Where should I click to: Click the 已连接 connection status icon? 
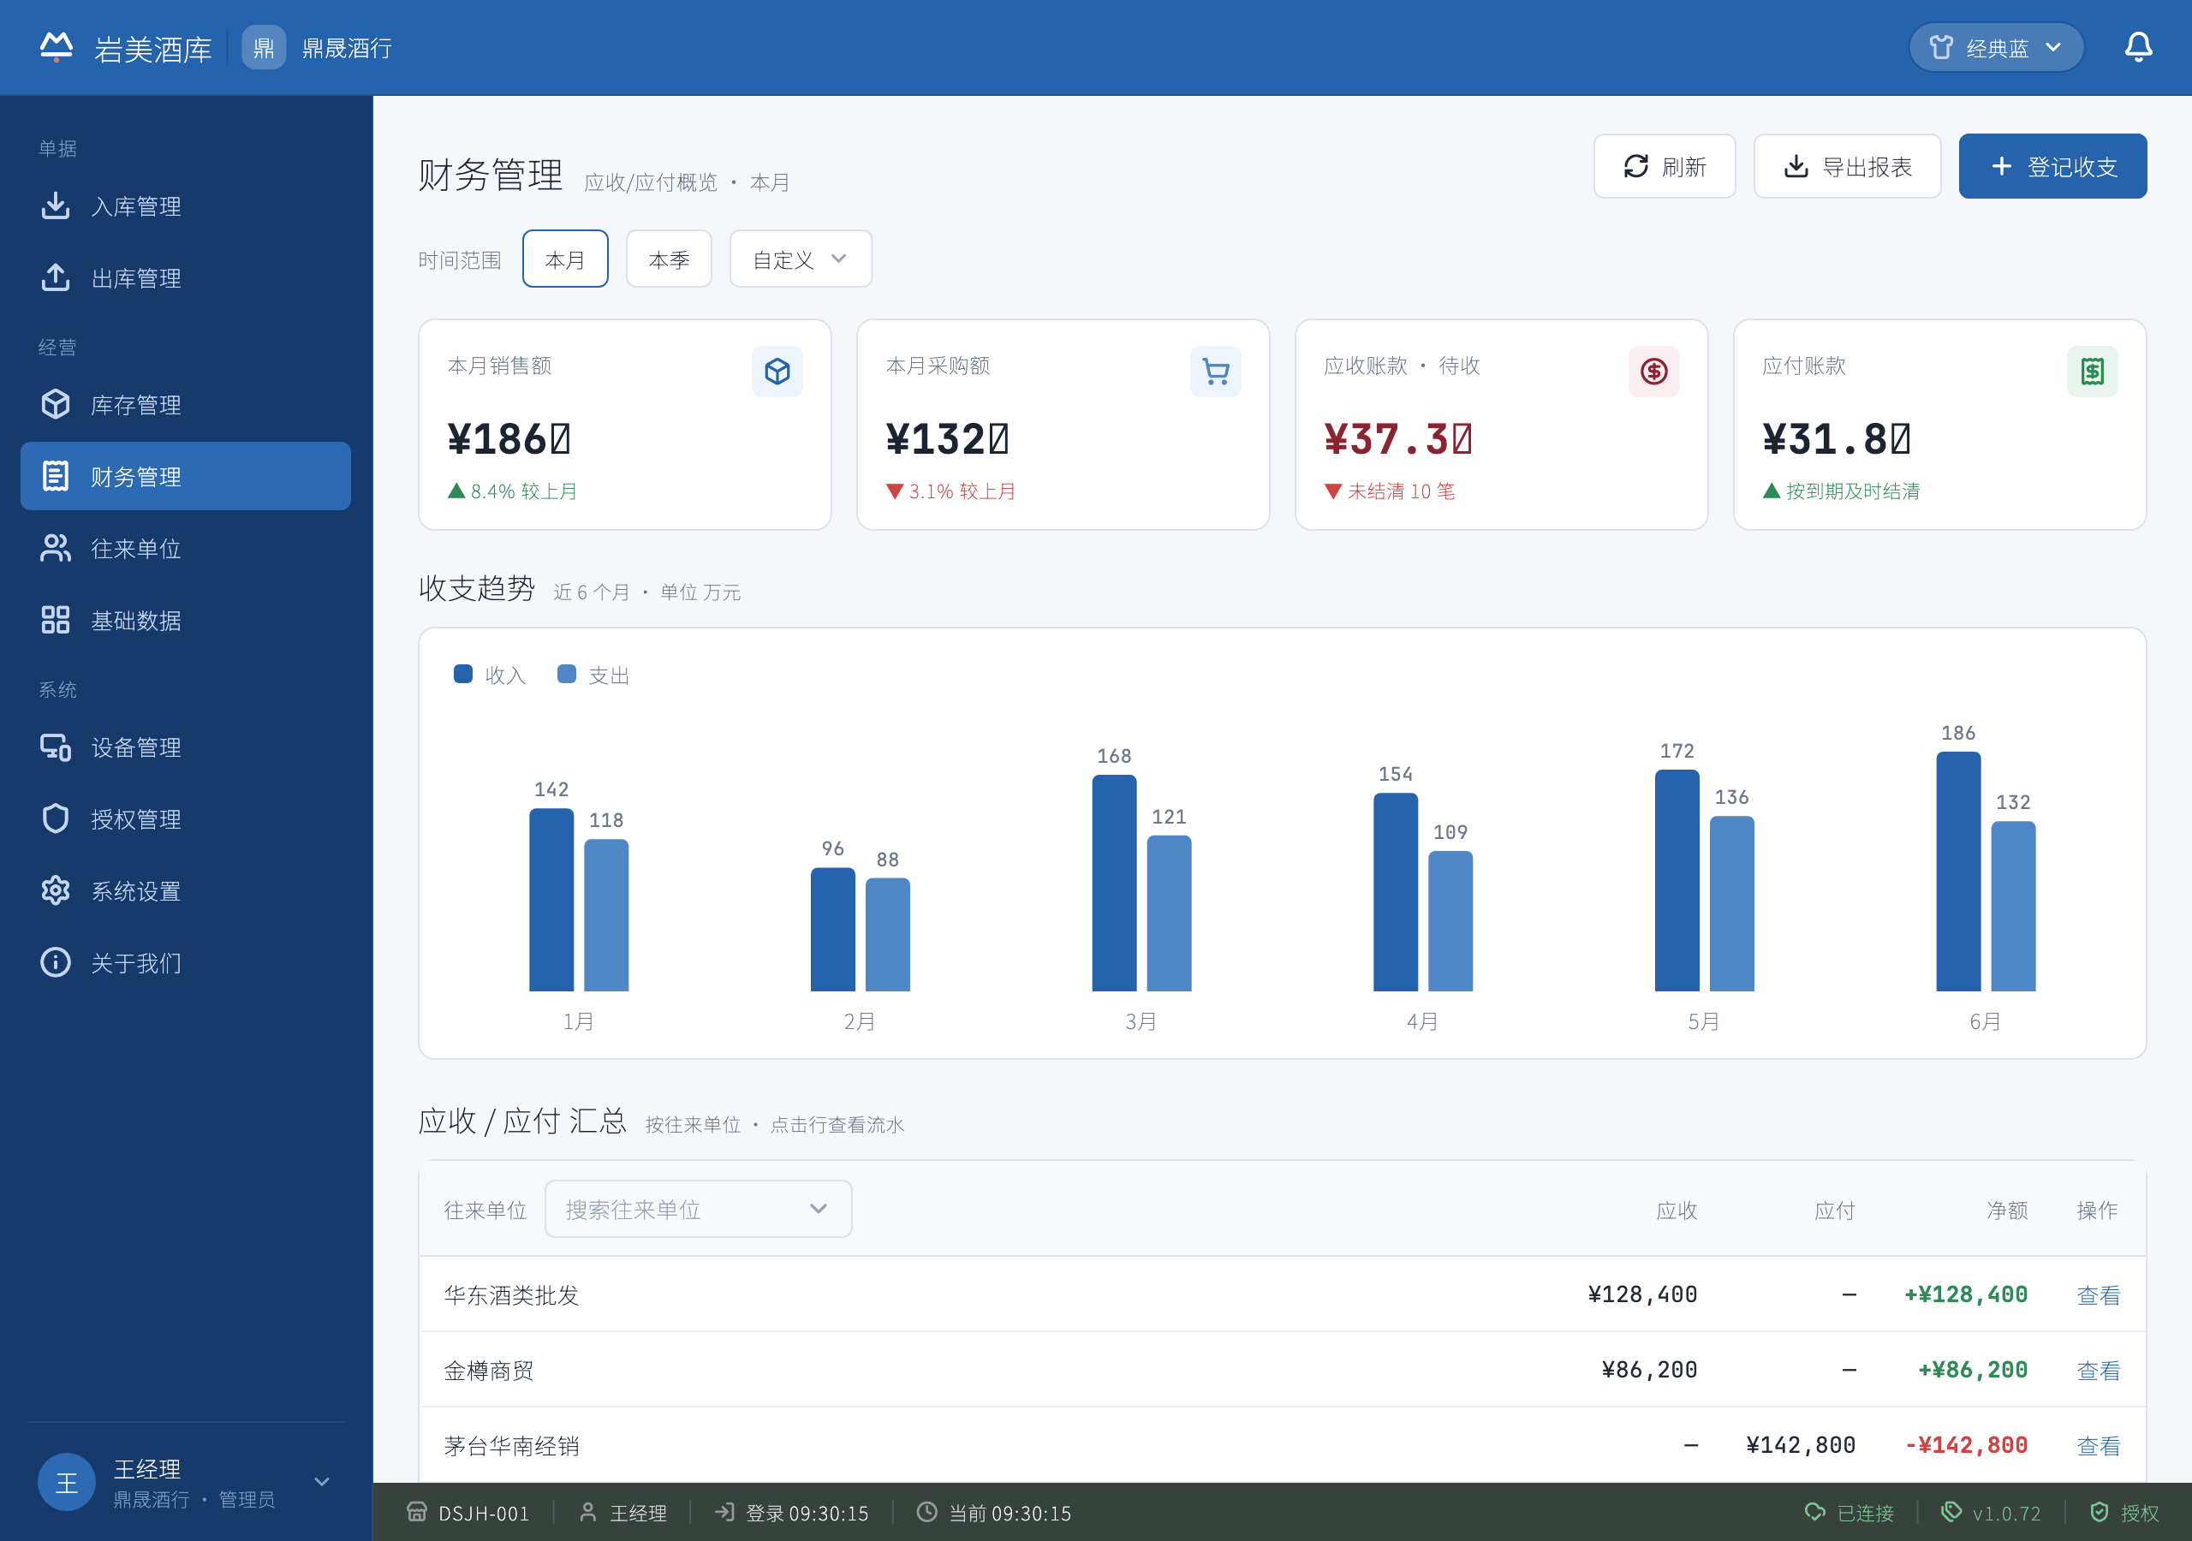click(1815, 1513)
